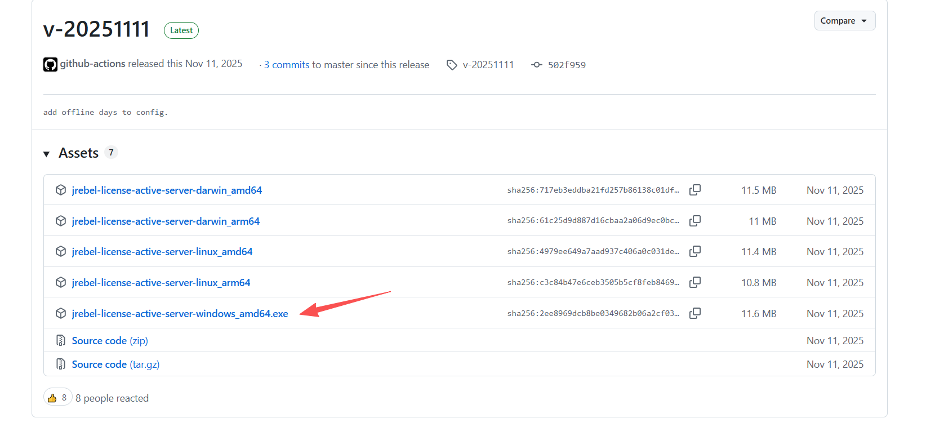The image size is (944, 436).
Task: Collapse the Assets section
Action: (46, 154)
